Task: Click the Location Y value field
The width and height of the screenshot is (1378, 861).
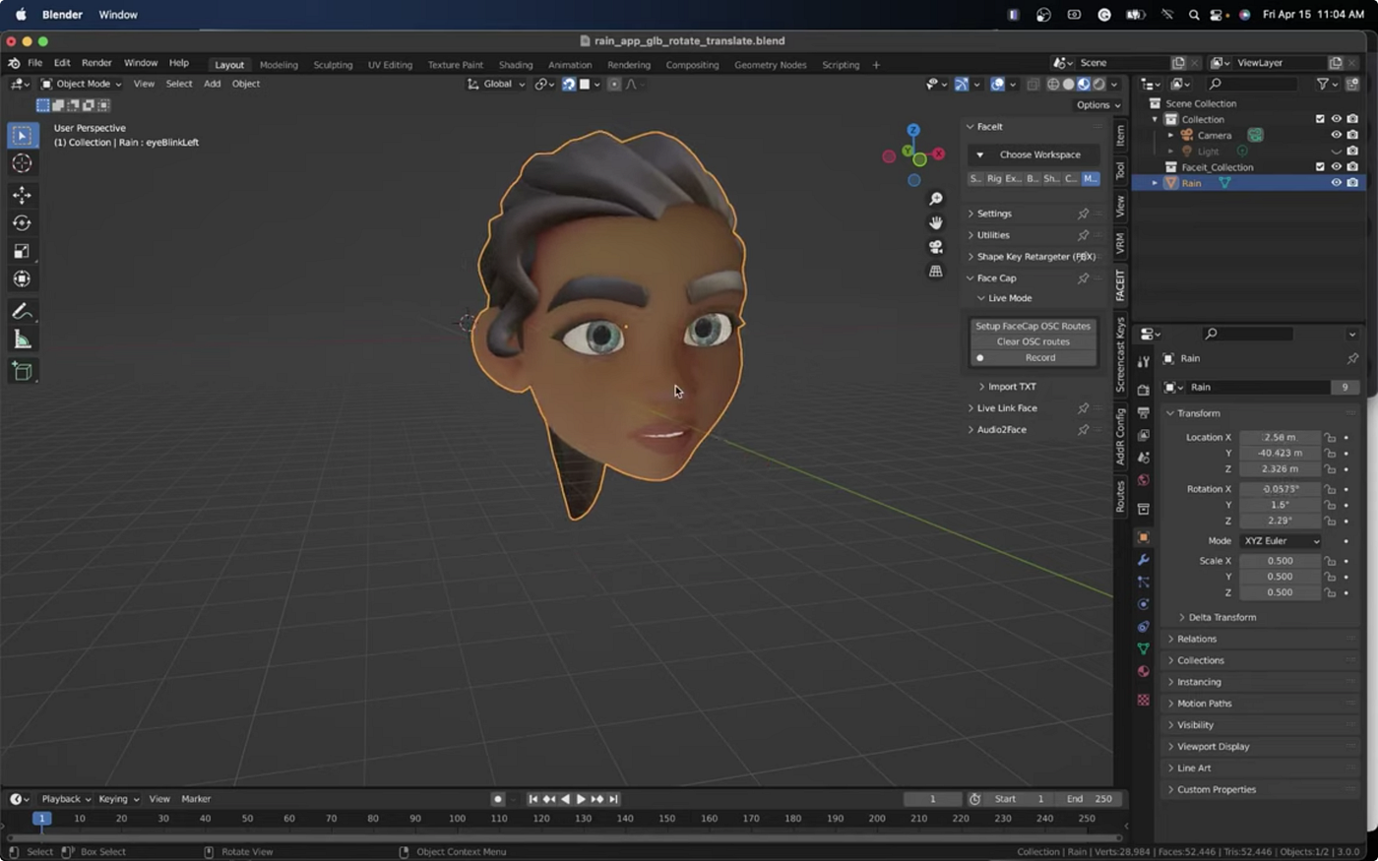Action: [x=1280, y=454]
